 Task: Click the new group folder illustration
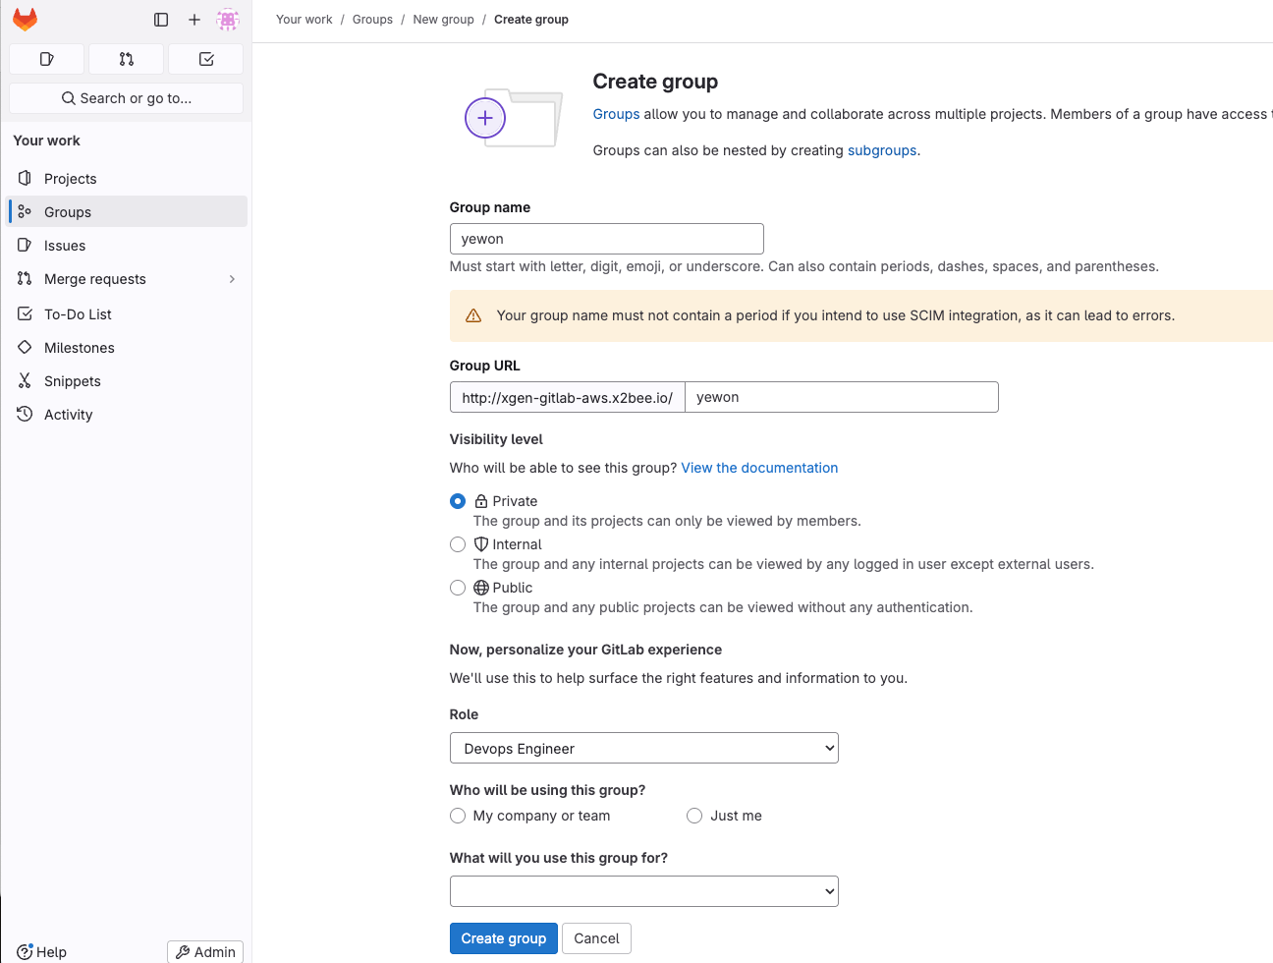pos(514,119)
